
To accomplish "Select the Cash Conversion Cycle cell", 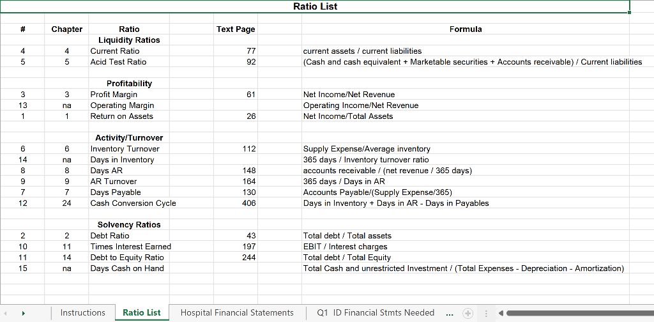I will pos(129,203).
